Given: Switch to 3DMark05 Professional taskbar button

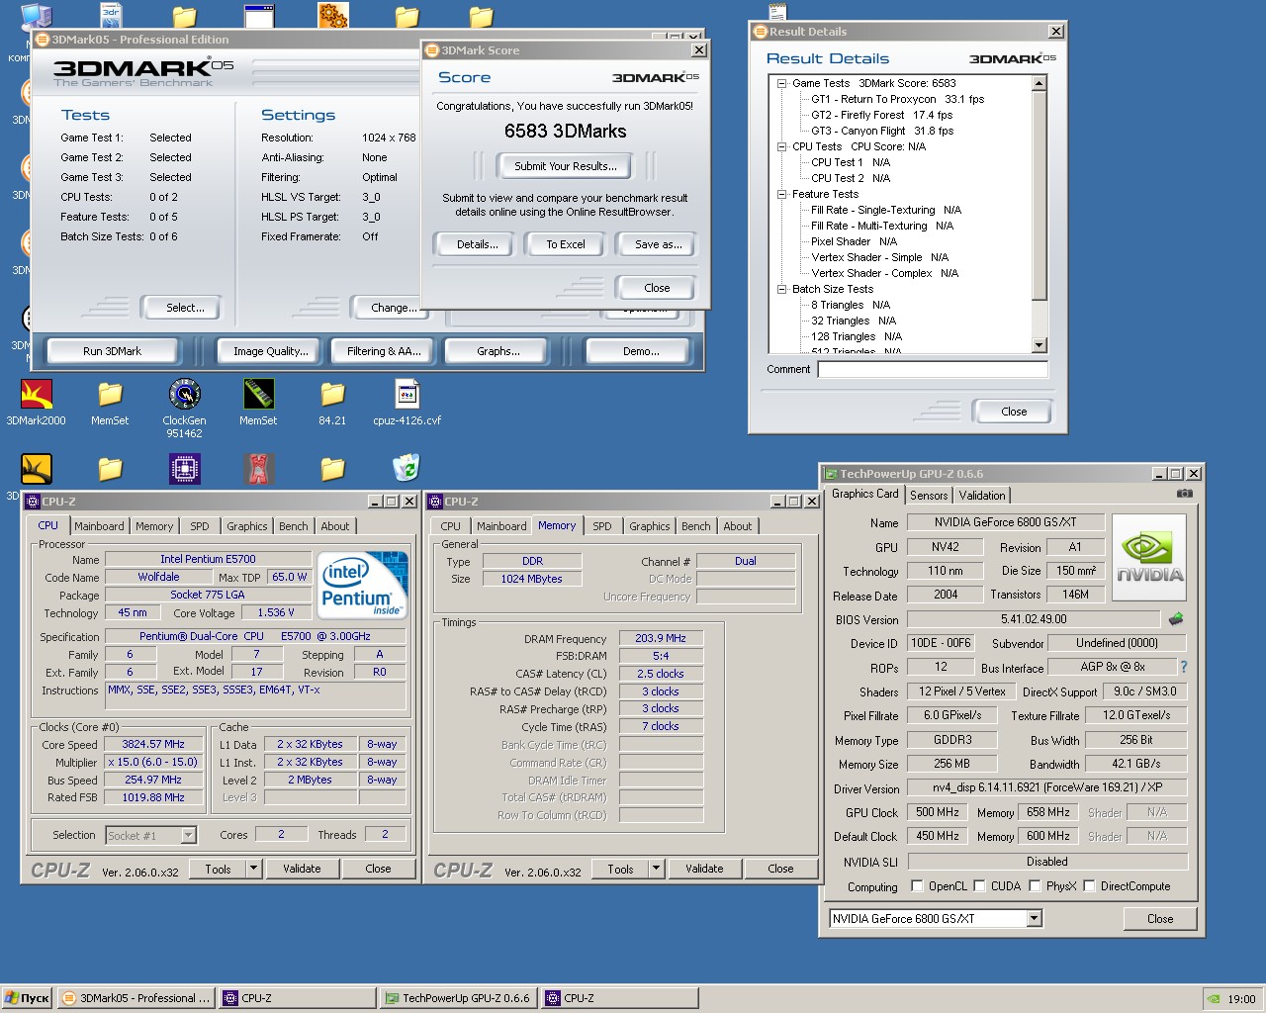Looking at the screenshot, I should [x=136, y=998].
